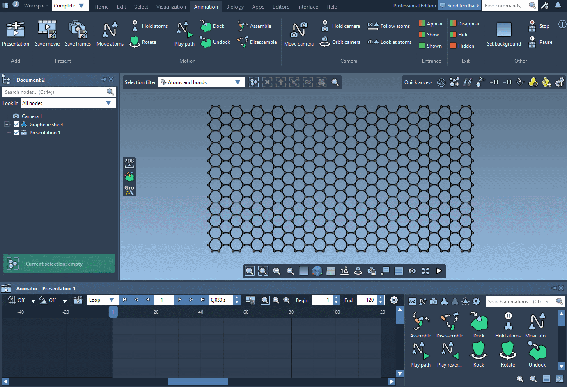Uncheck the Graphene sheet visibility checkbox
This screenshot has width=567, height=387.
pyautogui.click(x=16, y=124)
